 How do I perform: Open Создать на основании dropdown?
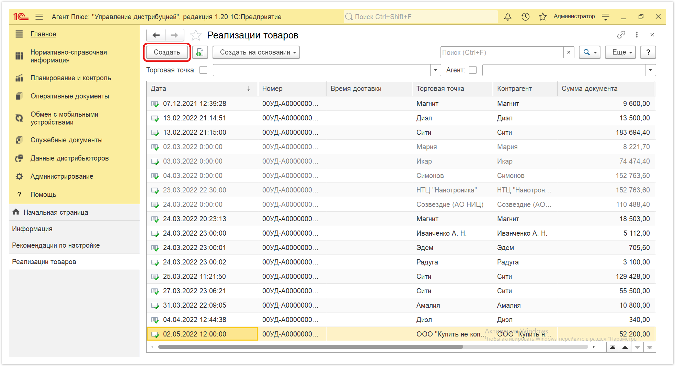(256, 52)
